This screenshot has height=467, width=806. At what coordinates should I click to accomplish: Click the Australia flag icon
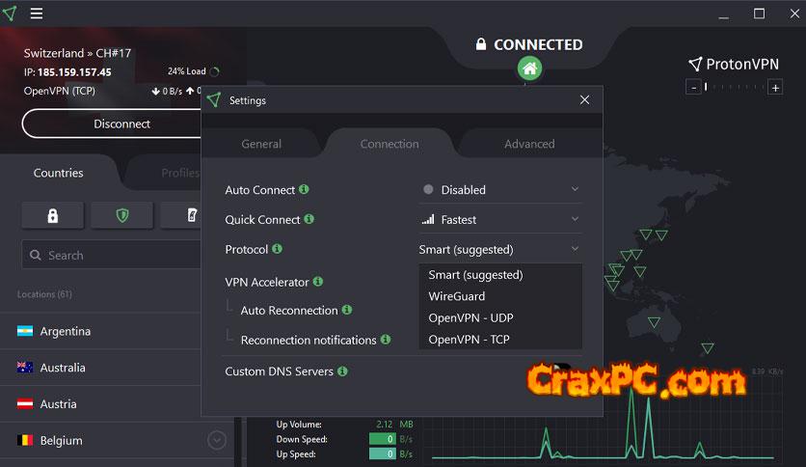click(x=25, y=368)
